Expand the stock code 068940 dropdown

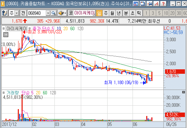pos(48,13)
